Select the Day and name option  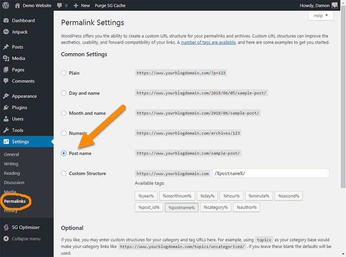click(x=63, y=93)
